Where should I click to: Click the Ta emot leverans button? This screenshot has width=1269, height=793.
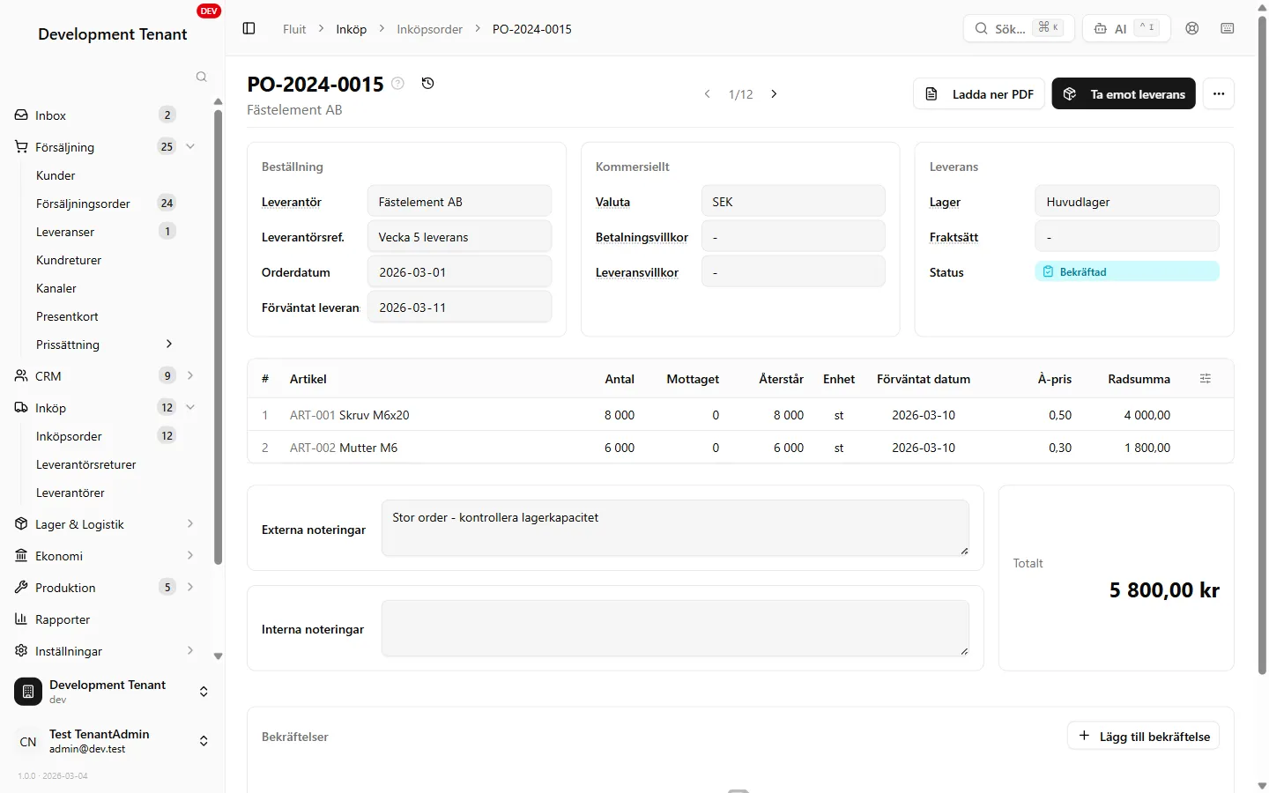(1124, 93)
